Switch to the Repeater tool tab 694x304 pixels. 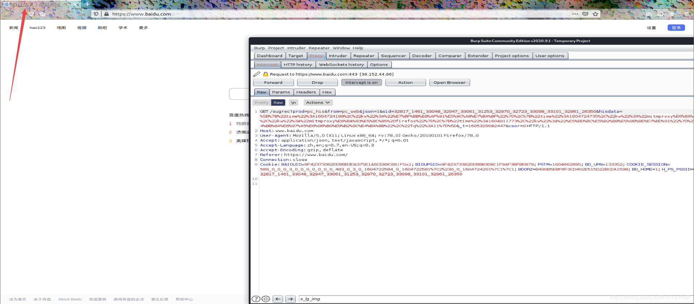[364, 56]
